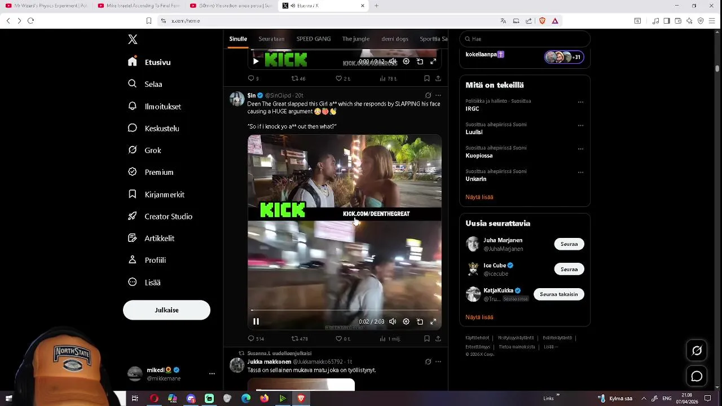Toggle fullscreen on top Kick video
This screenshot has height=406, width=722.
[x=433, y=61]
